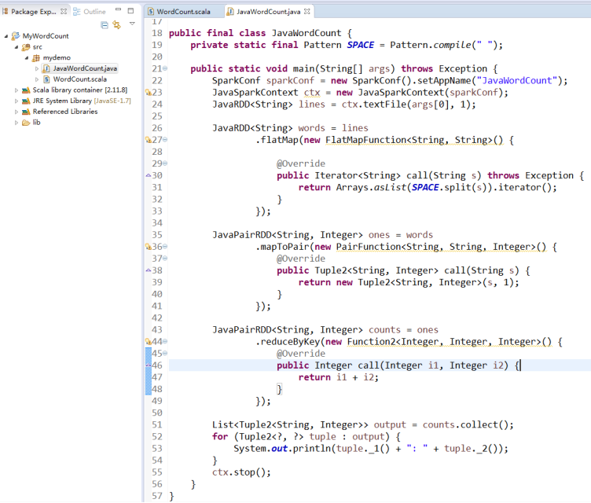The width and height of the screenshot is (591, 503).
Task: Collapse the mydemo package node
Action: tap(27, 58)
